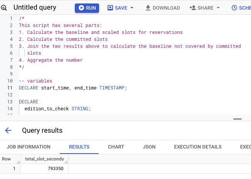
Task: Click the total_slot_seconds column resize handle
Action: pyautogui.click(x=66, y=162)
